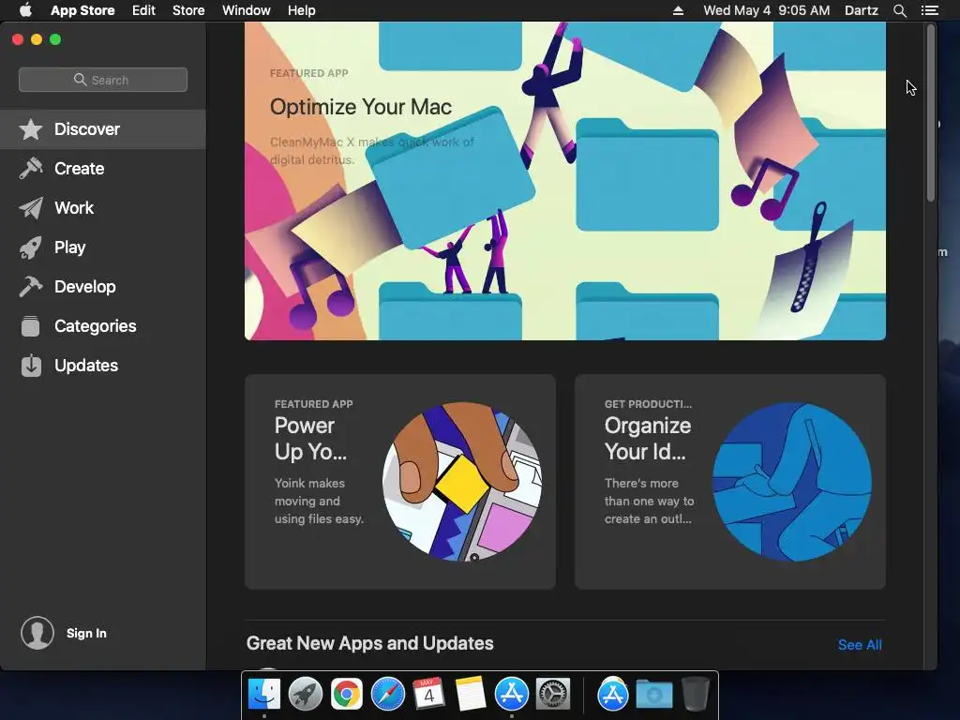The height and width of the screenshot is (720, 960).
Task: Open Calendar from the Dock
Action: [428, 695]
